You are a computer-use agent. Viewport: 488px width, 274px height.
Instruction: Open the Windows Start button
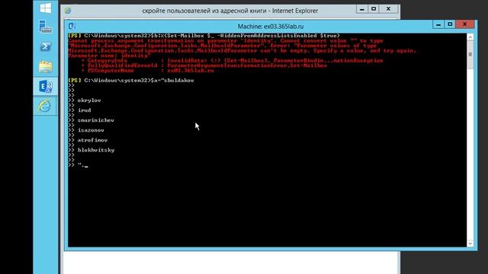pos(46,8)
